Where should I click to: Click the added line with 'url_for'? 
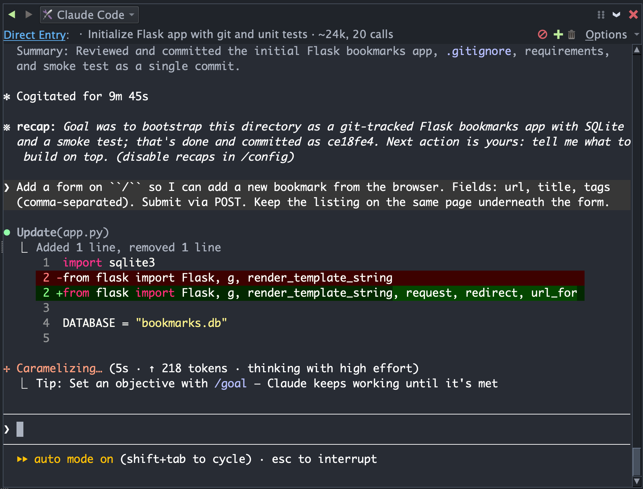point(310,293)
